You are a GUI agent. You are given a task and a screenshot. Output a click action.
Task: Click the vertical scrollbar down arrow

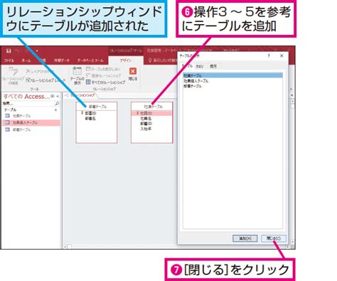(x=293, y=242)
